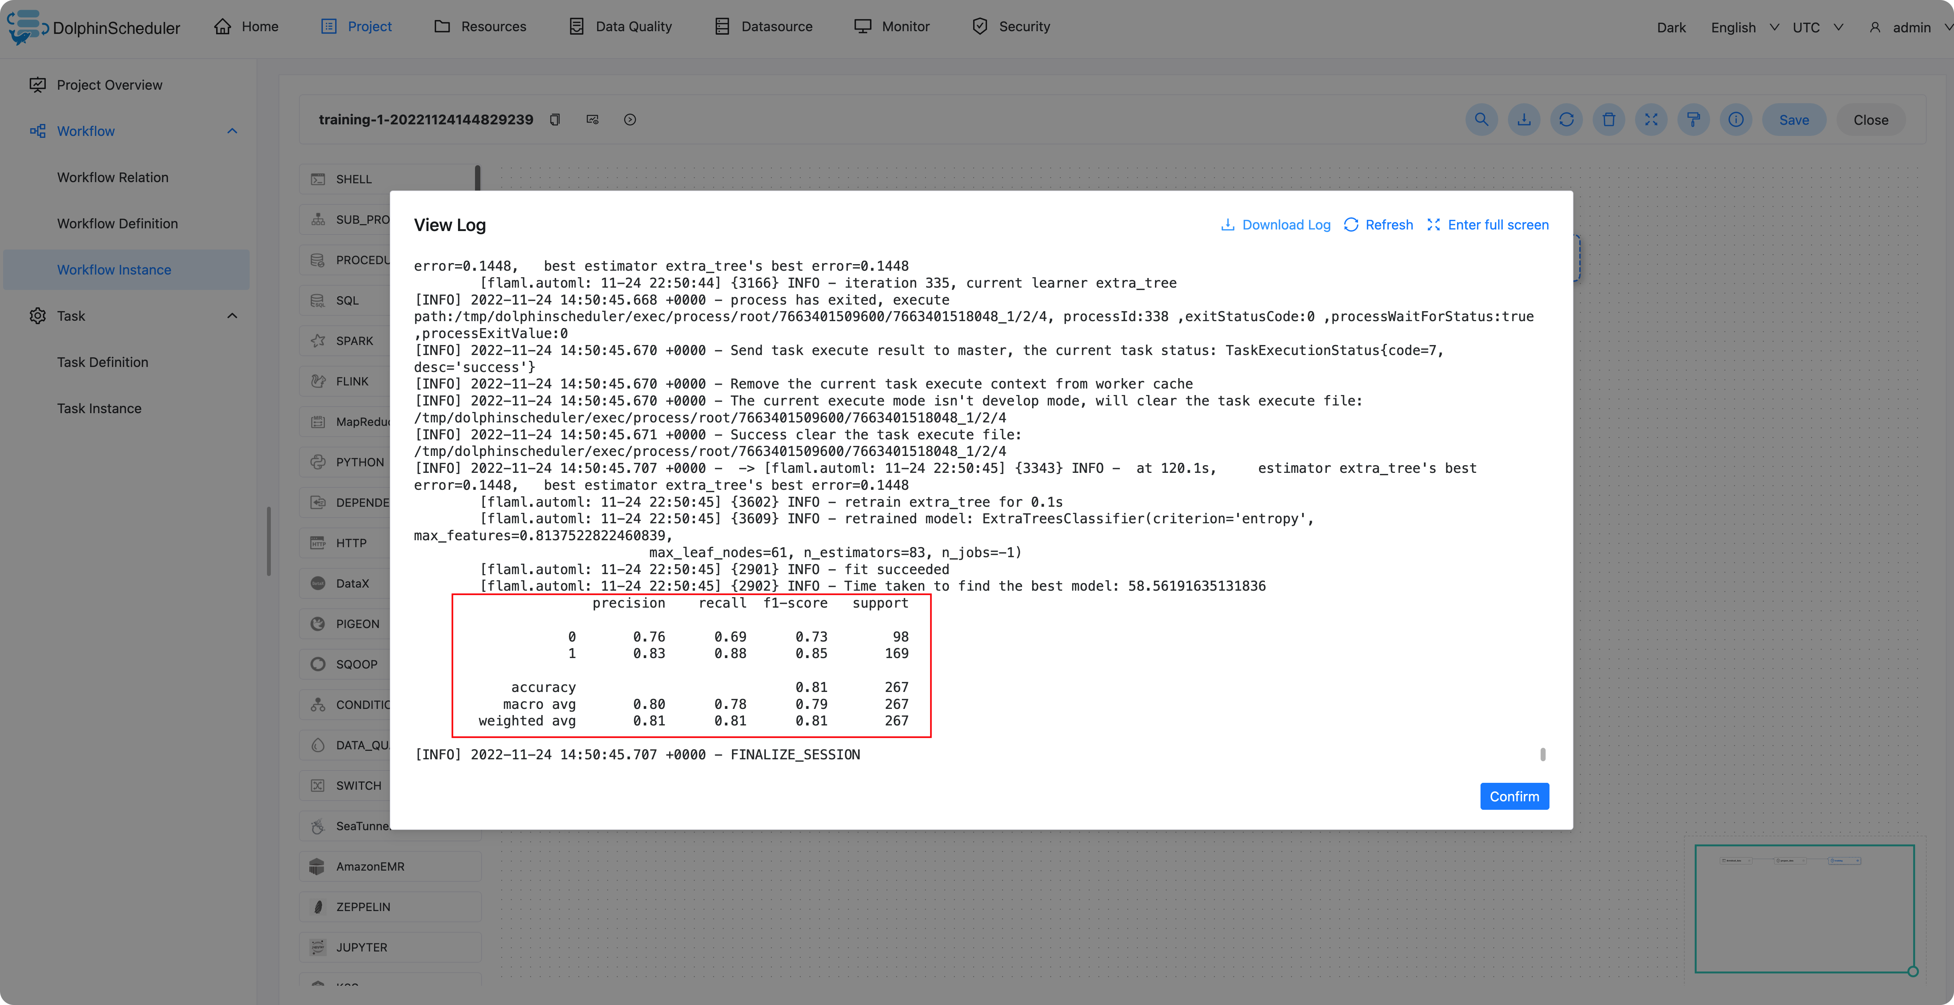Copy the workflow name with copy icon
1954x1005 pixels.
point(554,120)
